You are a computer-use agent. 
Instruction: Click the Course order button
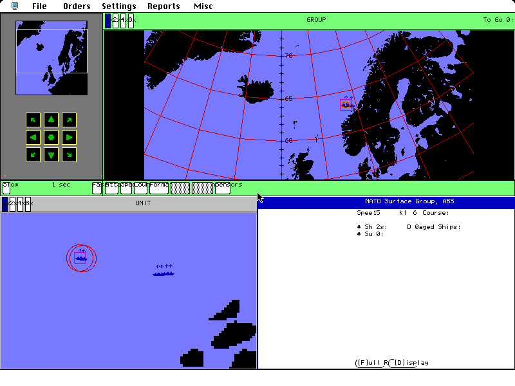(140, 188)
